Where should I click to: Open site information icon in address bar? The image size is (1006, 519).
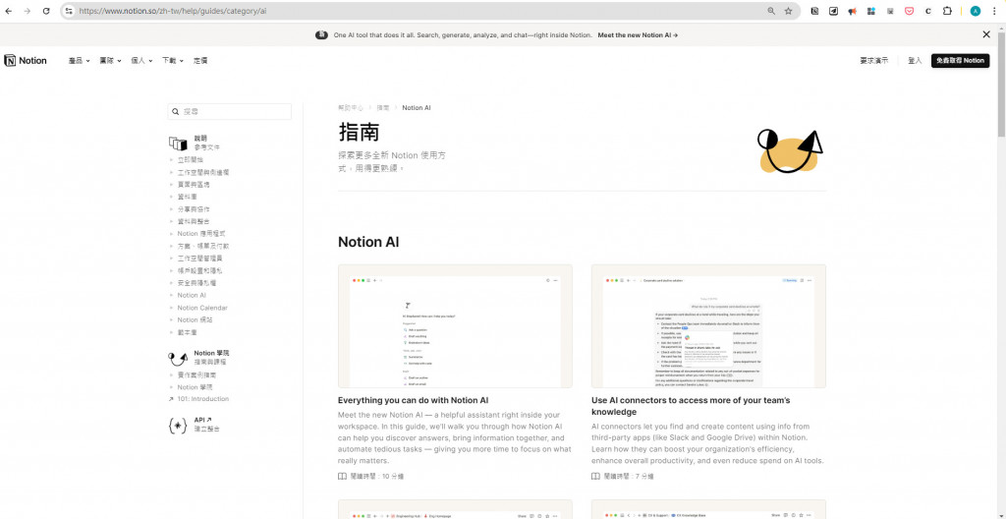tap(69, 11)
